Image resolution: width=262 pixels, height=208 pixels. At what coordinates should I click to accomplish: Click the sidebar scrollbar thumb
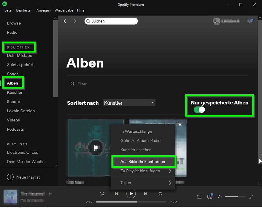tap(56, 58)
